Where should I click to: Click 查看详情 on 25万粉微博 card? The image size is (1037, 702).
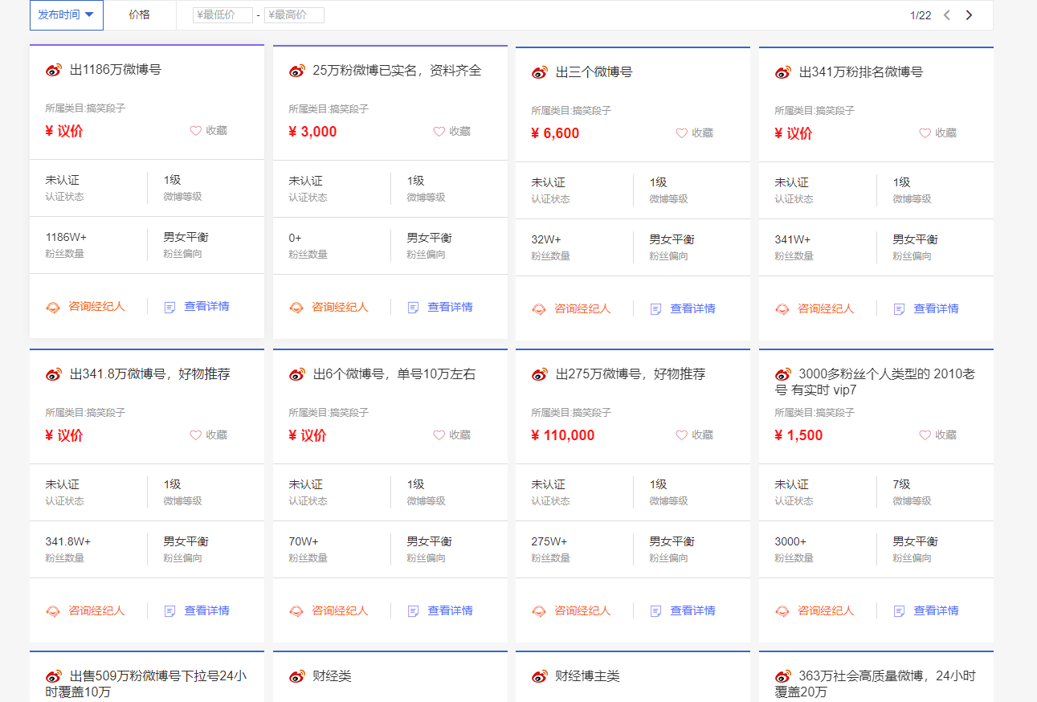pos(449,308)
